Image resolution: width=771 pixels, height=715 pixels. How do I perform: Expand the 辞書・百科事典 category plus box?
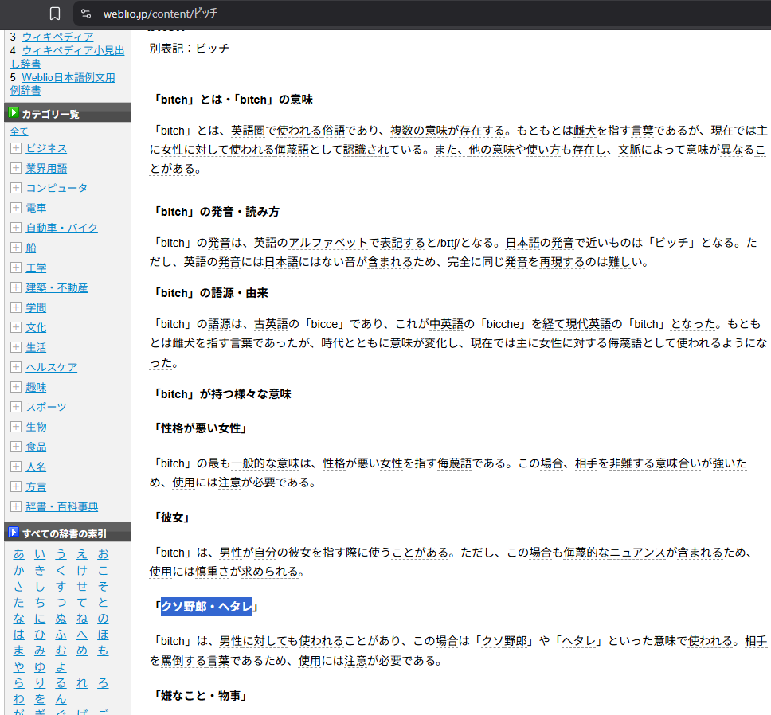coord(16,506)
